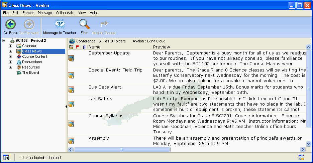The width and height of the screenshot is (313, 163).
Task: Expand the Resources tree node
Action: pos(10,67)
